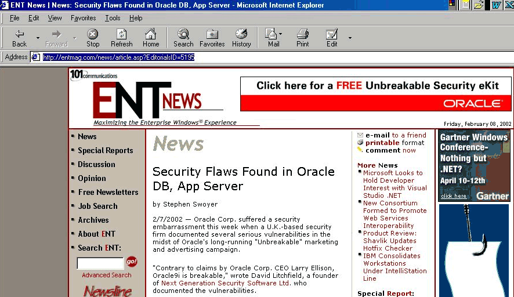This screenshot has width=514, height=297.
Task: Expand the Forward button history dropdown
Action: pos(75,38)
